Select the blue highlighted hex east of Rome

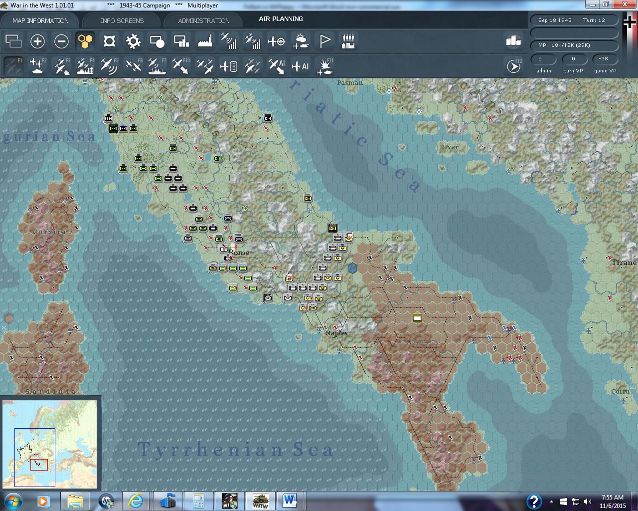tap(353, 267)
